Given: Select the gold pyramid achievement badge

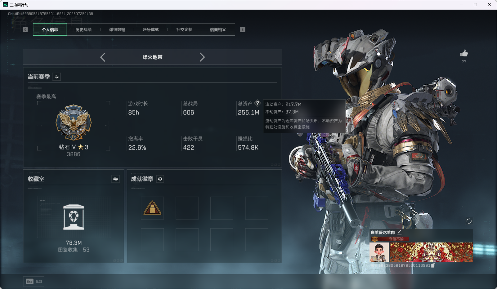Looking at the screenshot, I should click(x=152, y=208).
